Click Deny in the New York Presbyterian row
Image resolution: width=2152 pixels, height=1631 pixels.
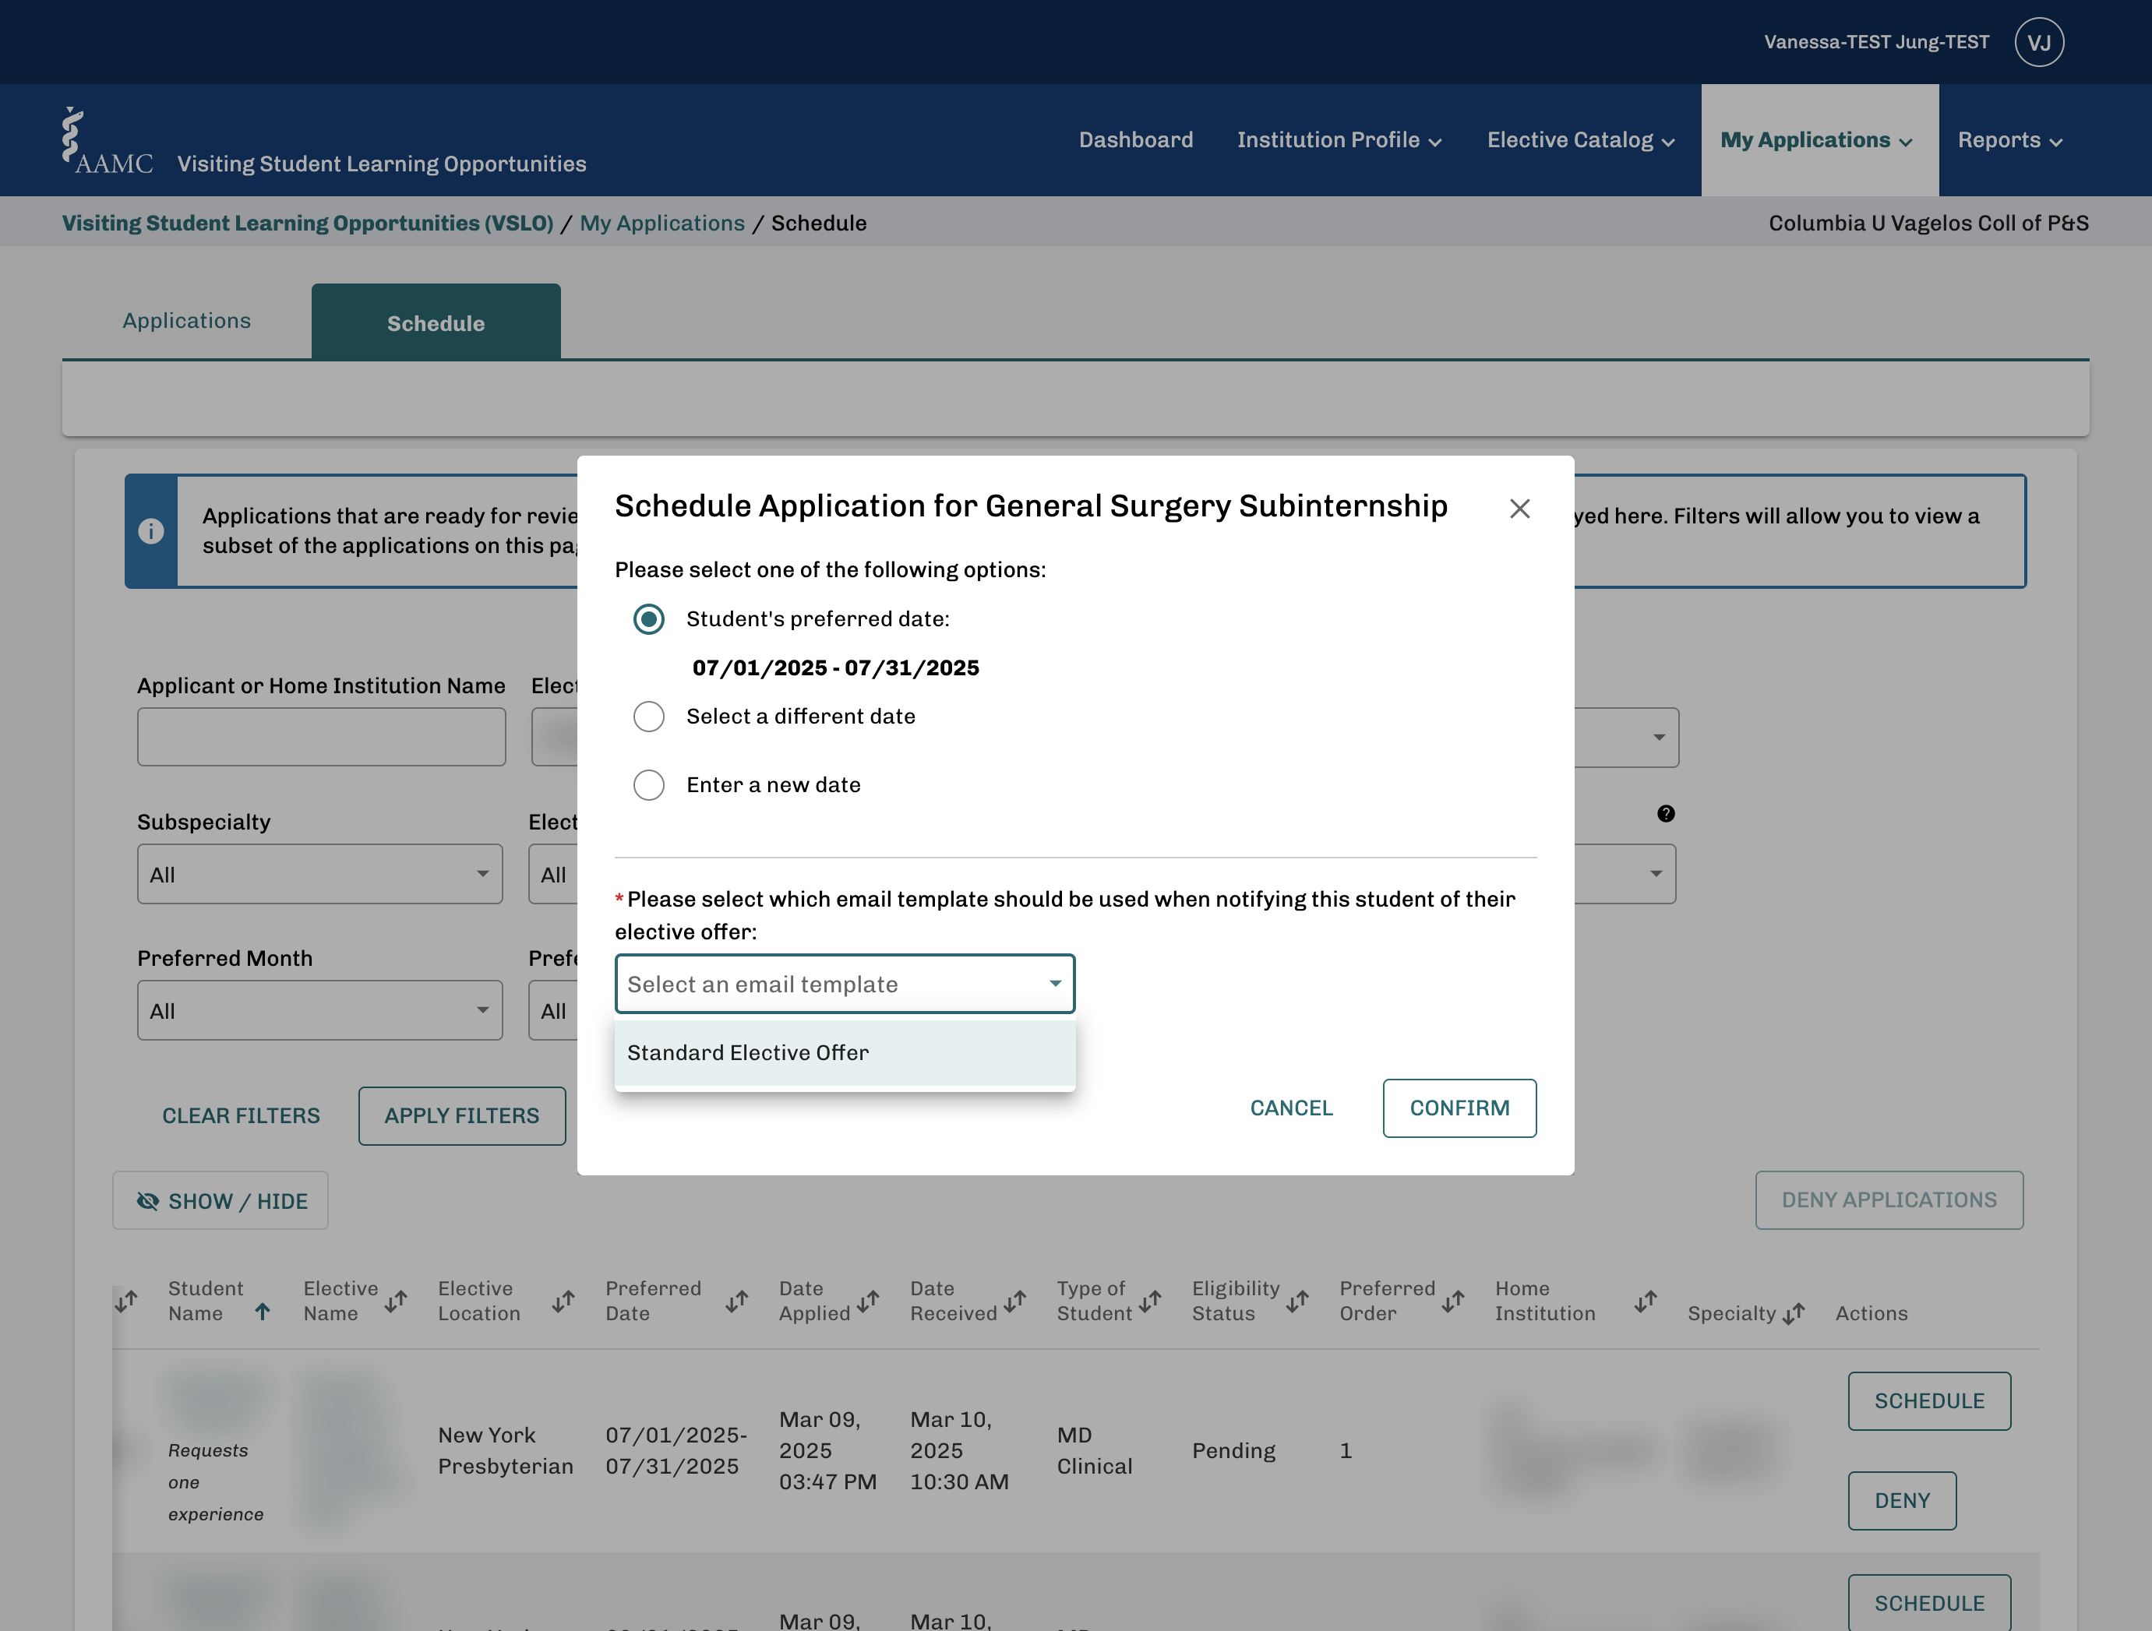(1902, 1501)
